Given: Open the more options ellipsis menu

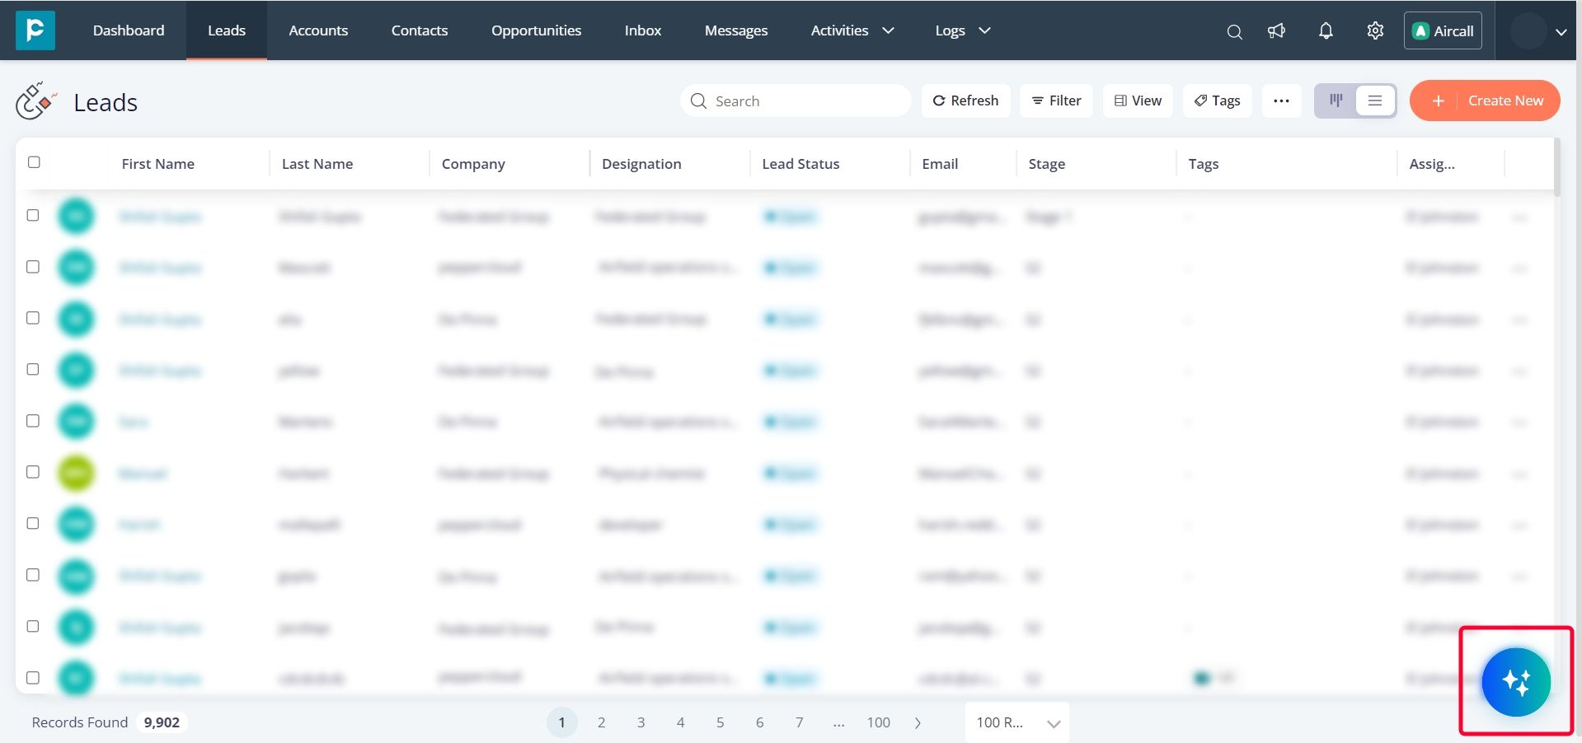Looking at the screenshot, I should [1281, 100].
